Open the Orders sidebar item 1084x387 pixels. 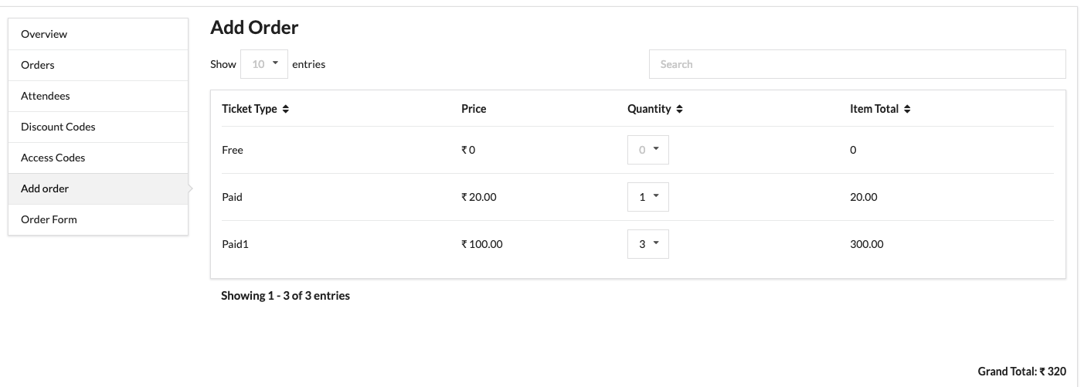[38, 65]
